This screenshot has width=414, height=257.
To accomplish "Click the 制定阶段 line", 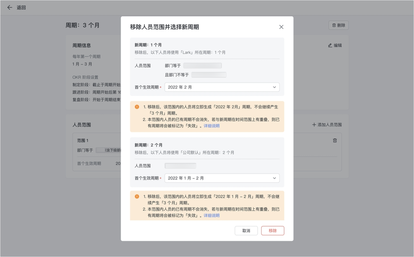I will (x=96, y=85).
